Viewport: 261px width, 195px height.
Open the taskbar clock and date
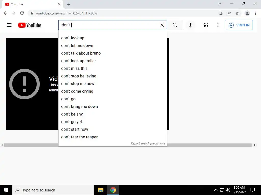tap(239, 190)
